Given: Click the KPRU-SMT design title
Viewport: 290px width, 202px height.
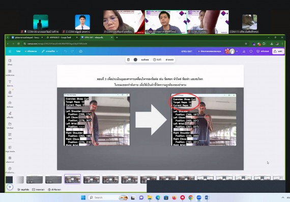Looking at the screenshot, I should (187, 51).
